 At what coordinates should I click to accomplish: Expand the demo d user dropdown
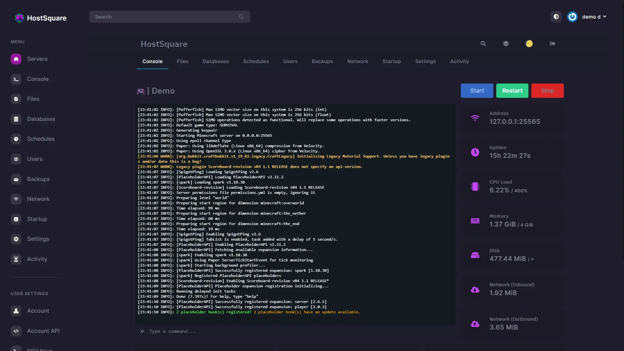(594, 17)
